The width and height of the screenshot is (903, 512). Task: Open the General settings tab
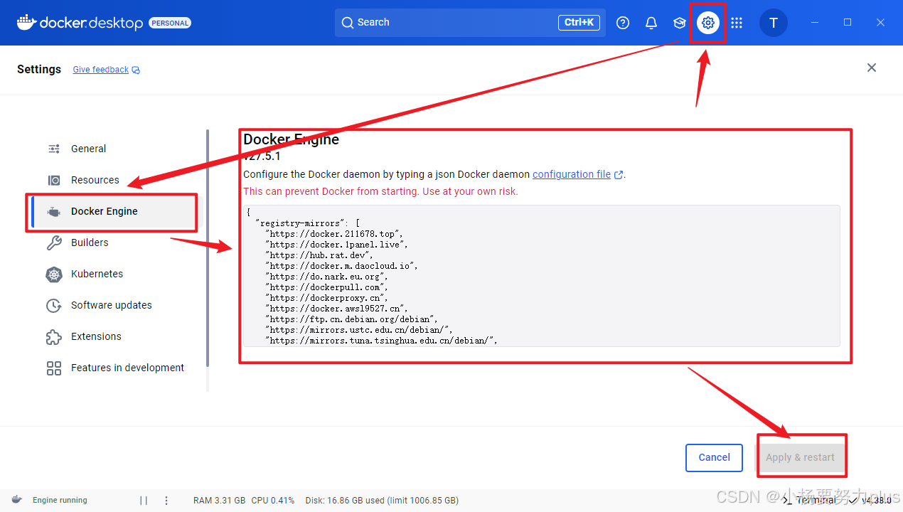tap(117, 149)
